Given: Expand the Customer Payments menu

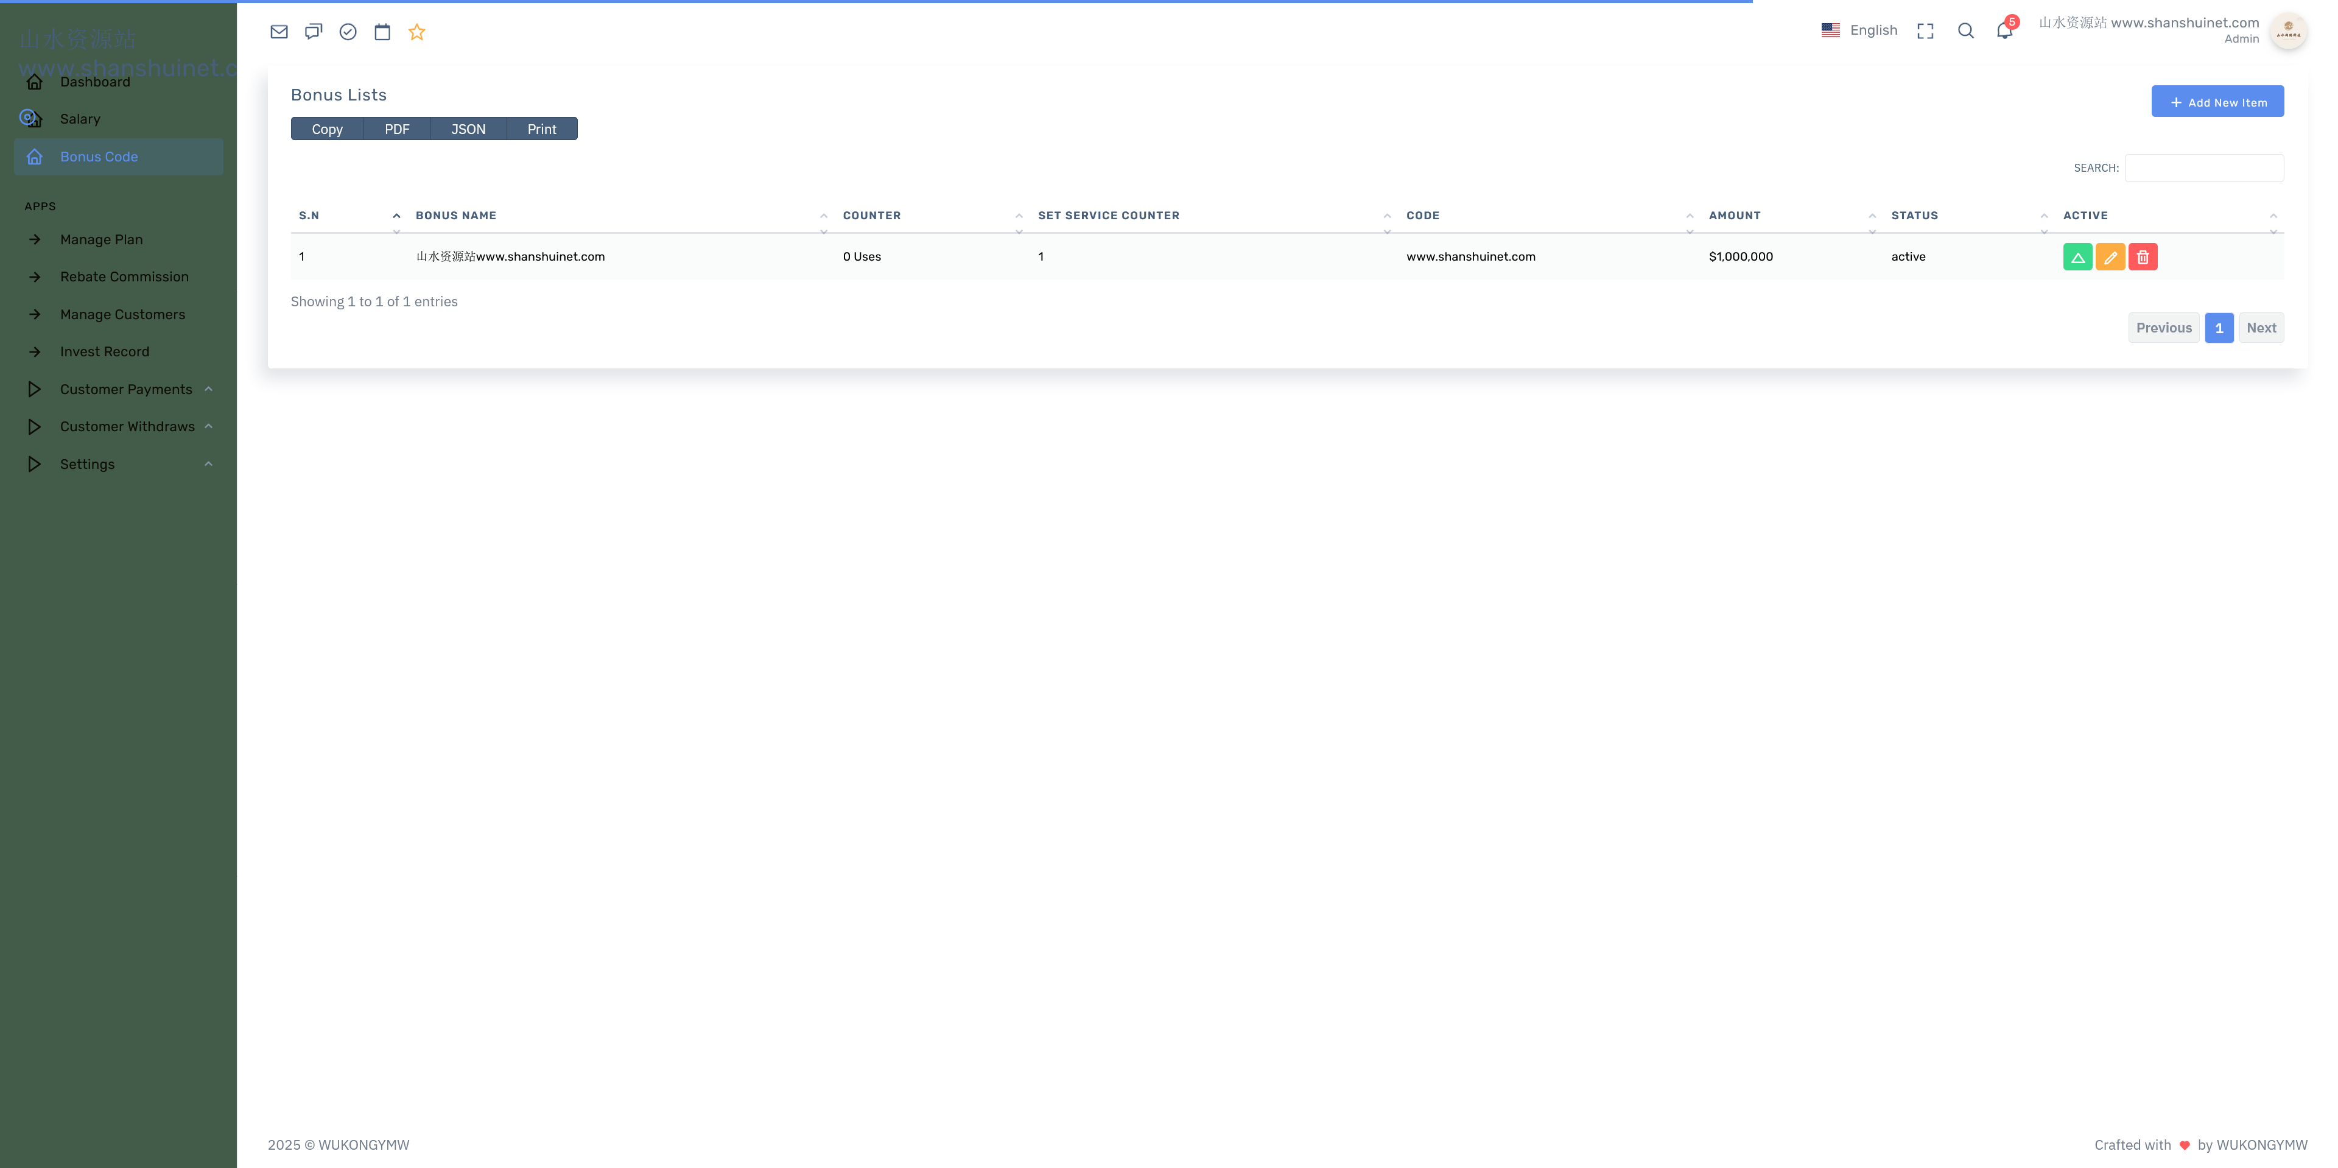Looking at the screenshot, I should [x=125, y=389].
